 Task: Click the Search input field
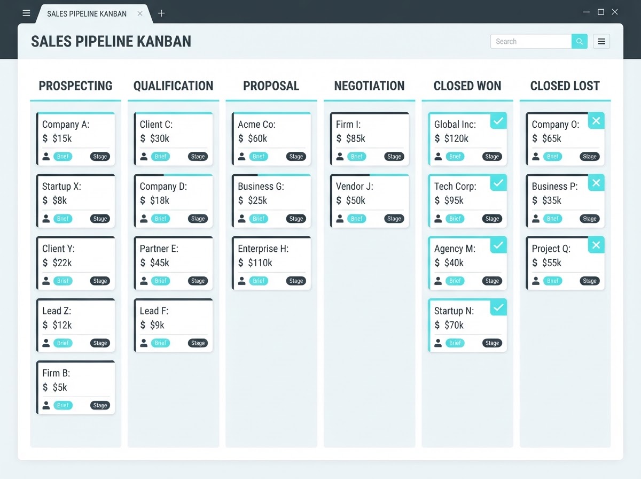tap(531, 41)
